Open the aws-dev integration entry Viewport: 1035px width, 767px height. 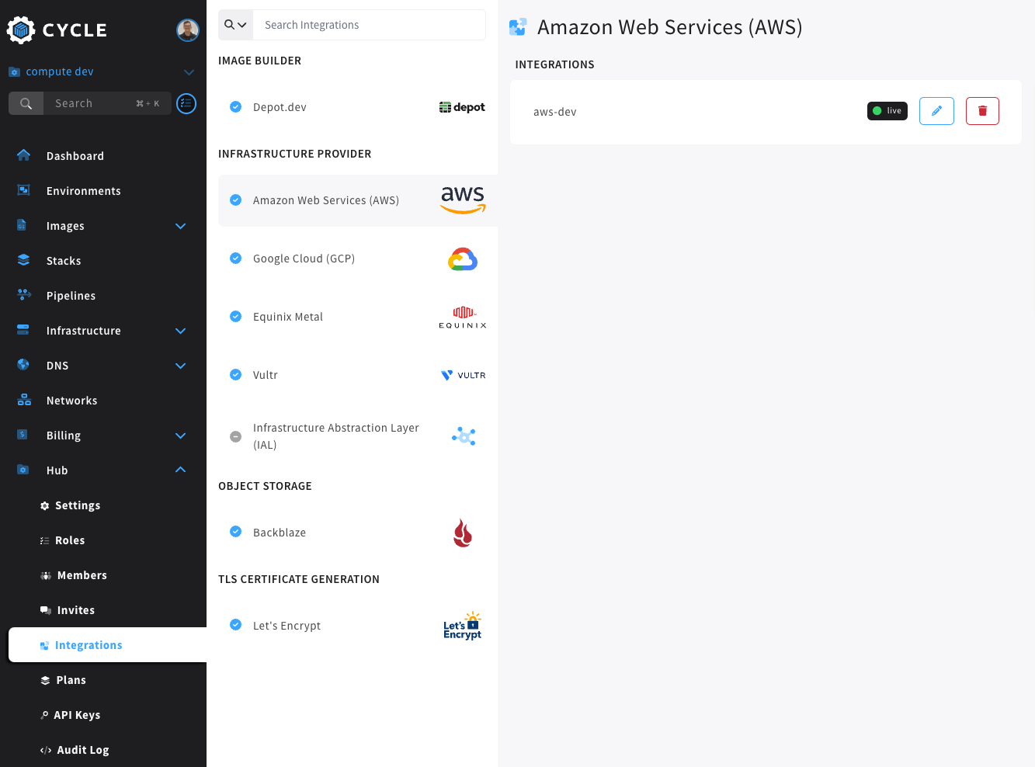pos(766,112)
